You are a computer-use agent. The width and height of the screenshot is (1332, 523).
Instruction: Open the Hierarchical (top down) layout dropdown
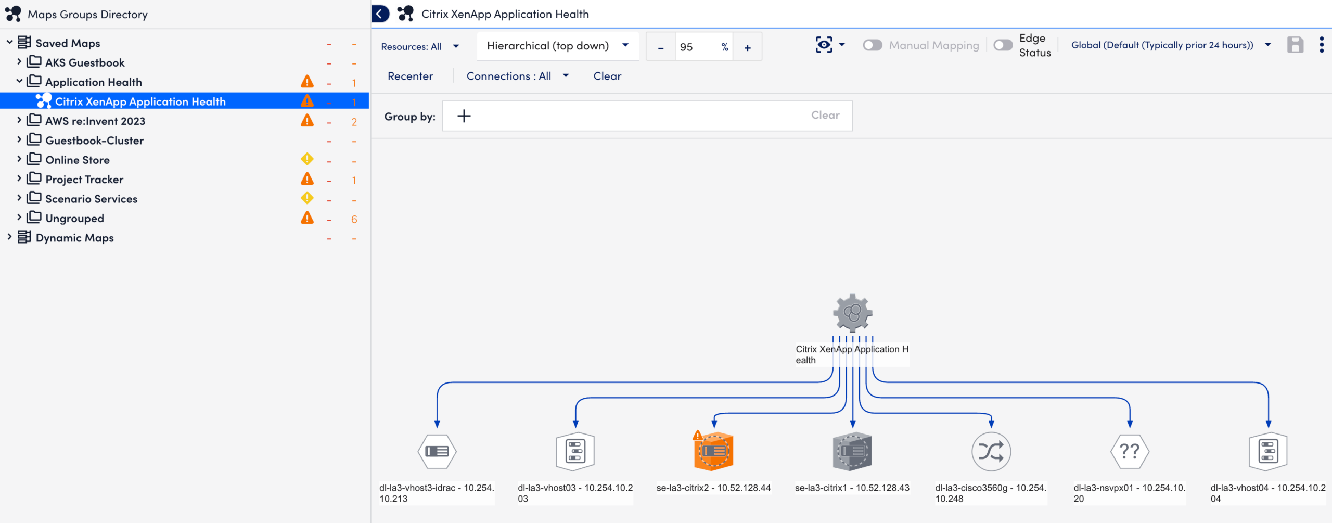(558, 46)
